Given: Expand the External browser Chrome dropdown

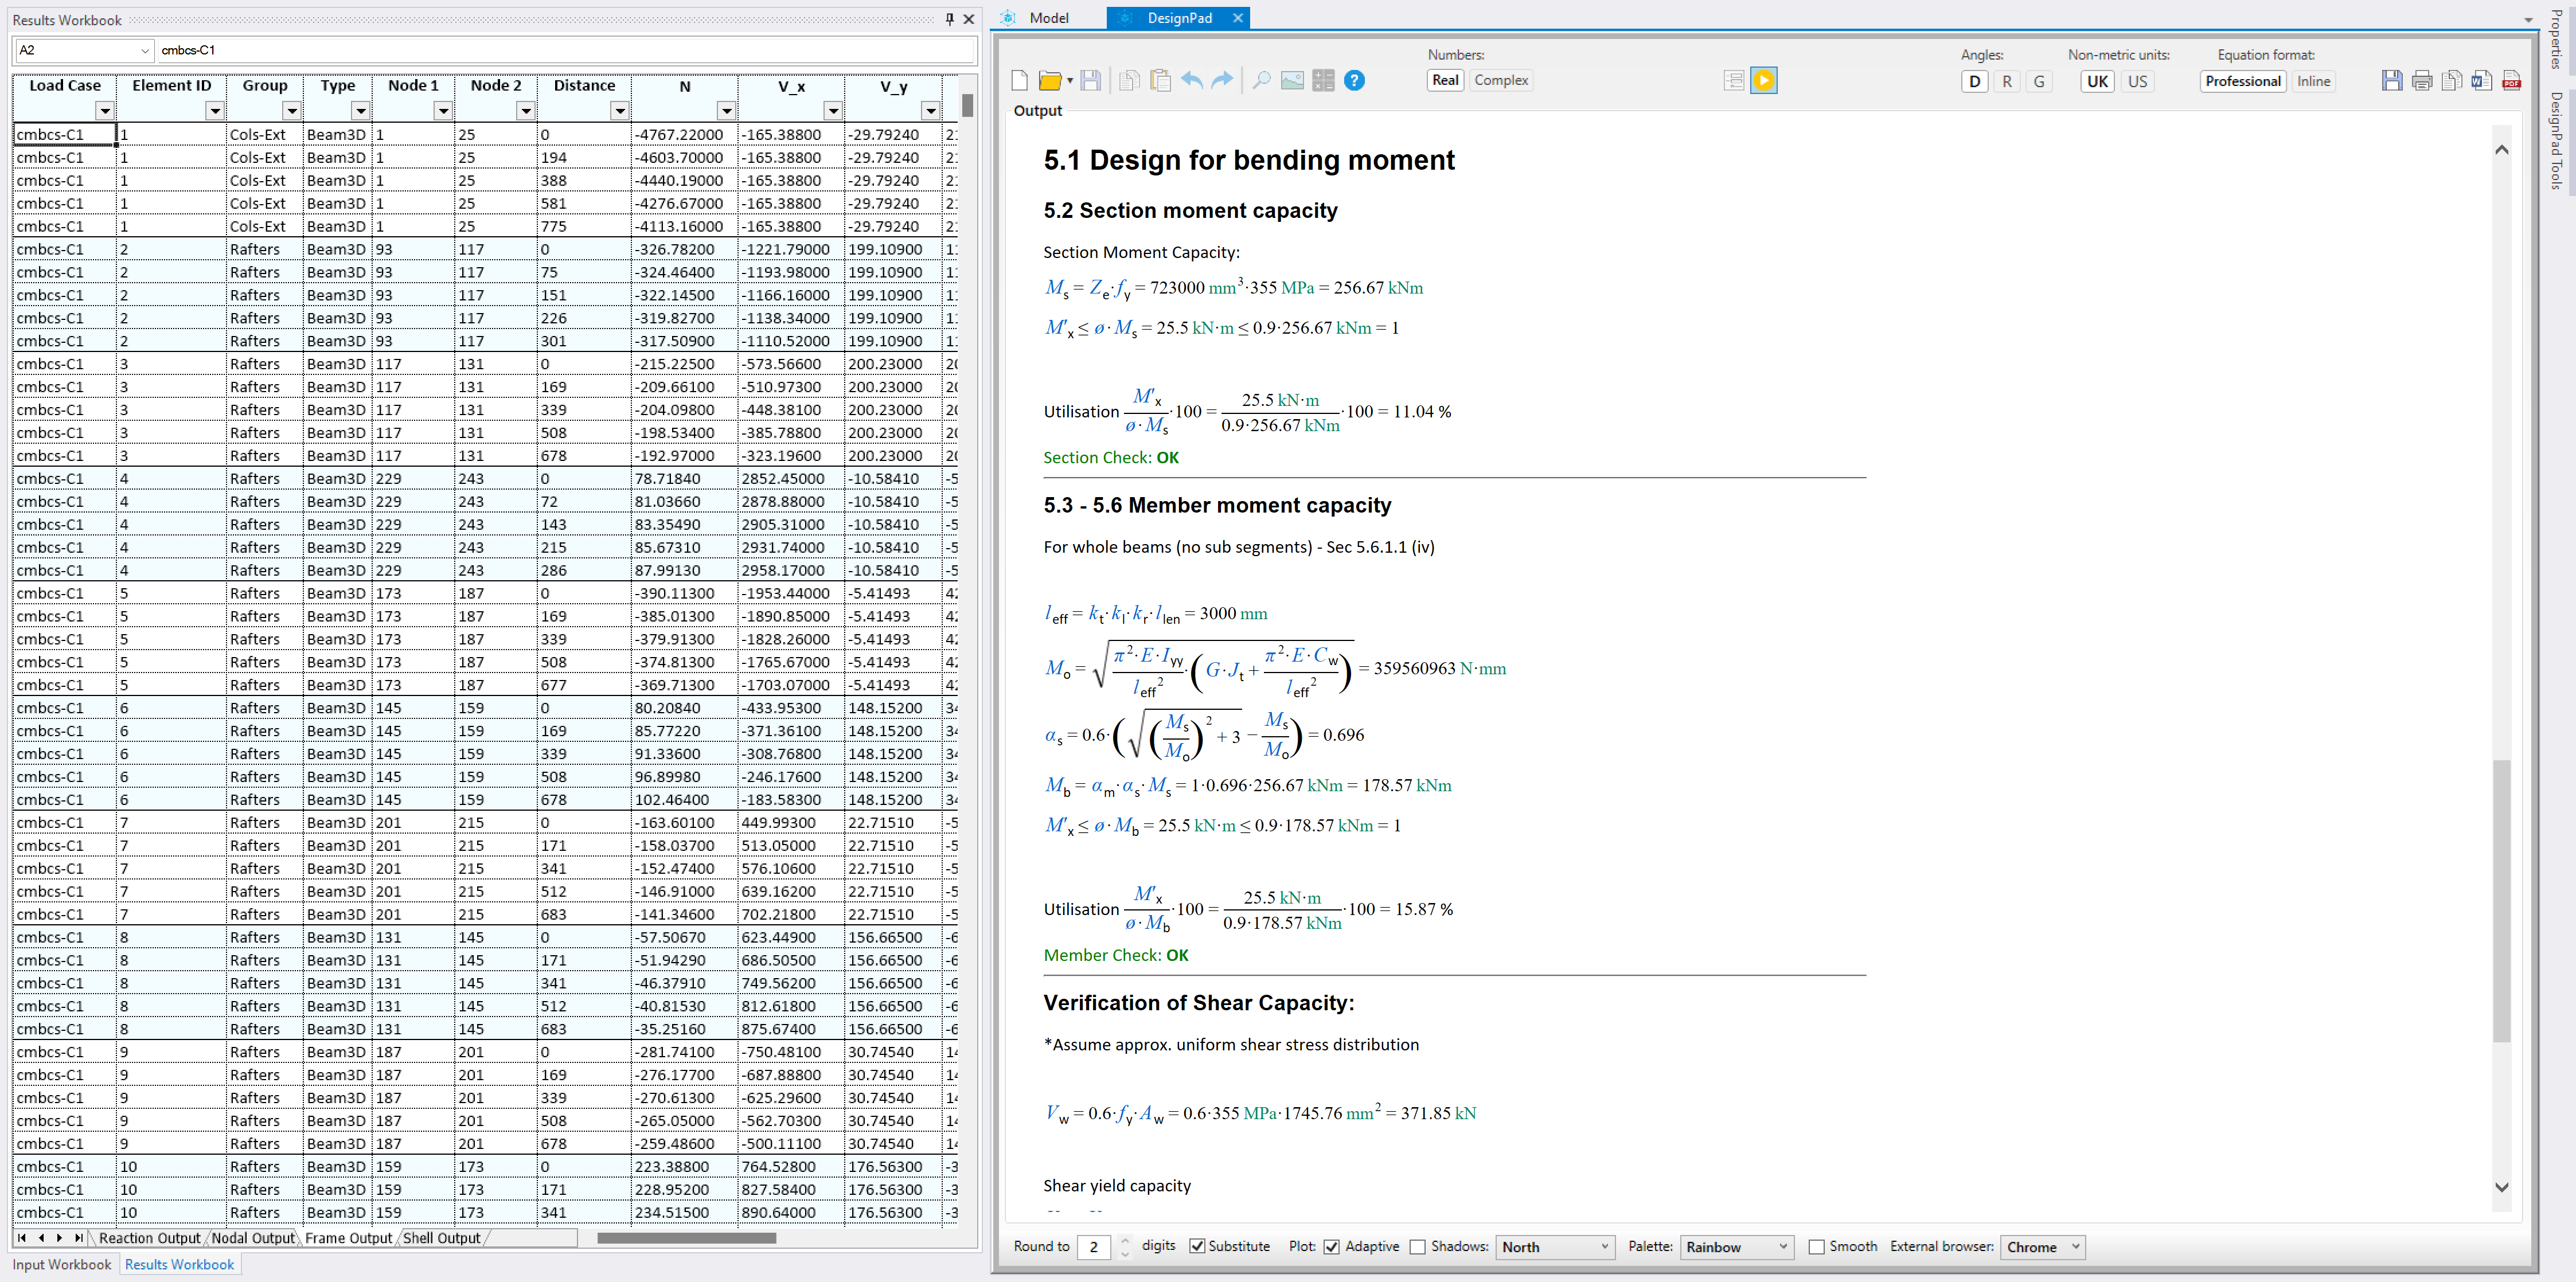Looking at the screenshot, I should [2042, 1246].
